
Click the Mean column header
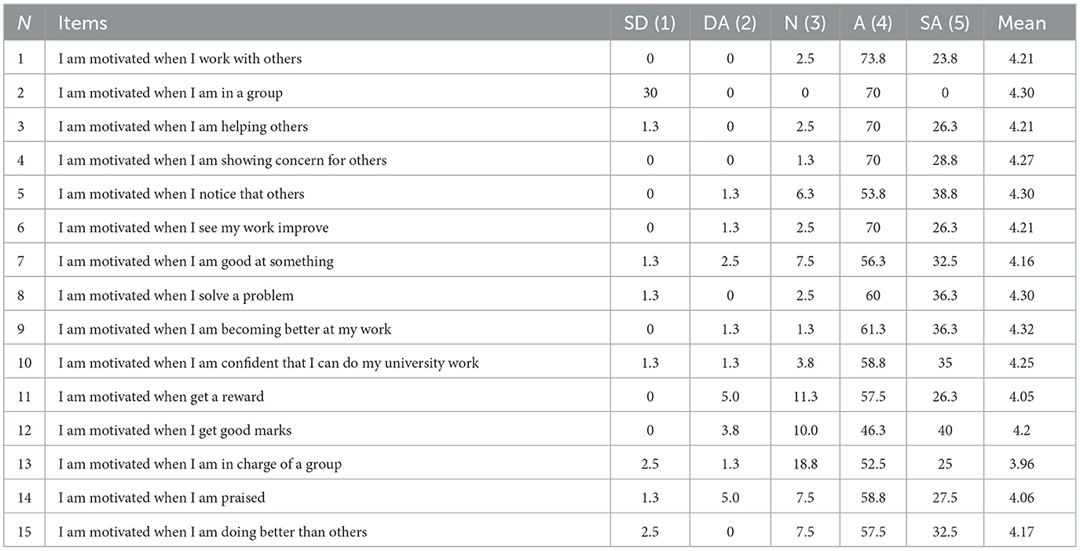(x=1022, y=23)
